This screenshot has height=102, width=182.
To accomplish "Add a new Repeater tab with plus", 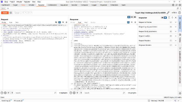I will 8,8.
